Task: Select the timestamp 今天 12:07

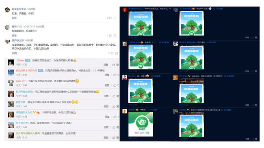Action: coord(22,137)
